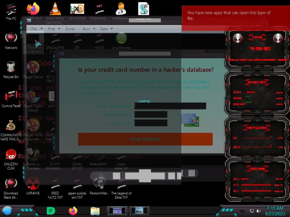Open The Legend of Zilda.TXT file
290x217 pixels.
pyautogui.click(x=121, y=188)
